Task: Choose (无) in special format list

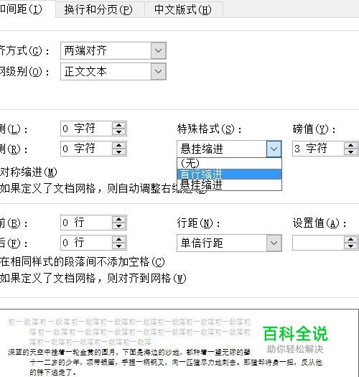Action: click(229, 164)
